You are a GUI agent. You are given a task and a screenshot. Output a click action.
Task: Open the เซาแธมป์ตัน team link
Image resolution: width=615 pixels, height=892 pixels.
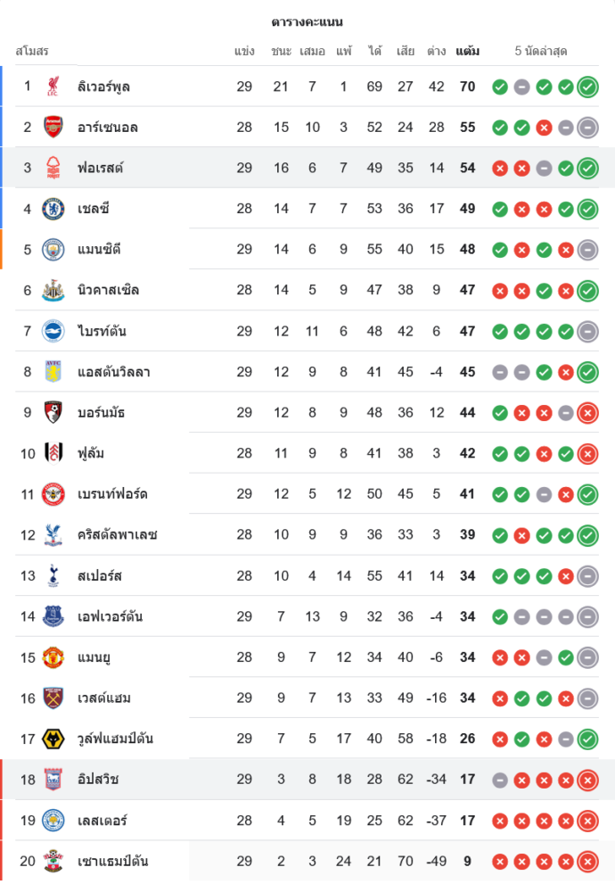click(x=112, y=862)
